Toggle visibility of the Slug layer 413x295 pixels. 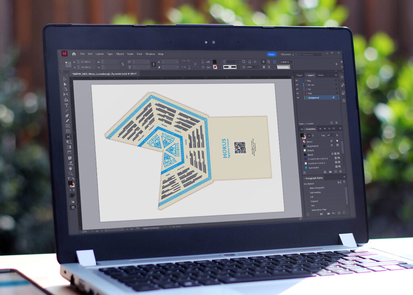(297, 80)
